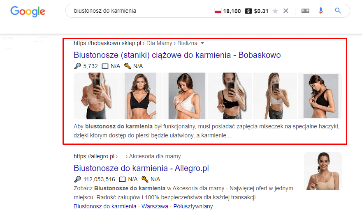Open the on-screen keyboard icon
The height and width of the screenshot is (219, 362).
pyautogui.click(x=305, y=11)
